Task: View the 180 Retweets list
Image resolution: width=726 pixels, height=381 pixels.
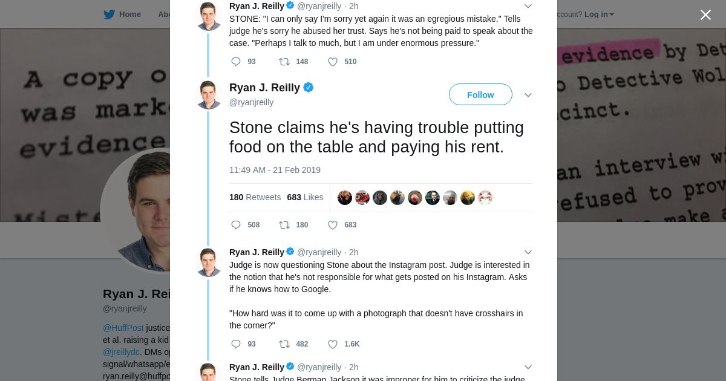Action: (255, 197)
